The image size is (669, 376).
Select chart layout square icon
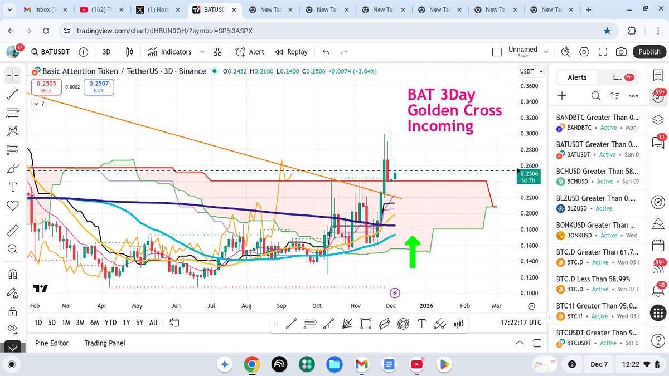[x=497, y=52]
